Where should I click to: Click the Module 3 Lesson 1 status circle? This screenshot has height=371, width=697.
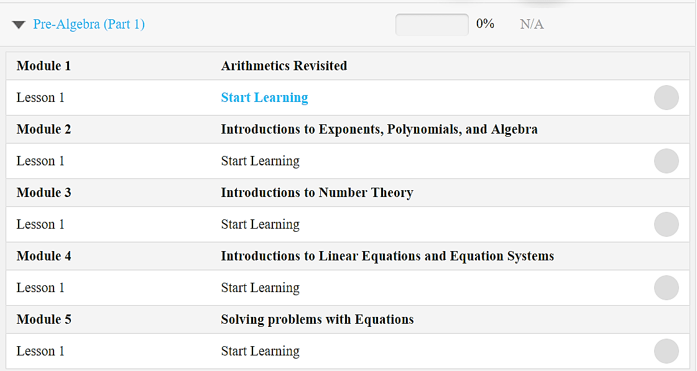point(667,224)
